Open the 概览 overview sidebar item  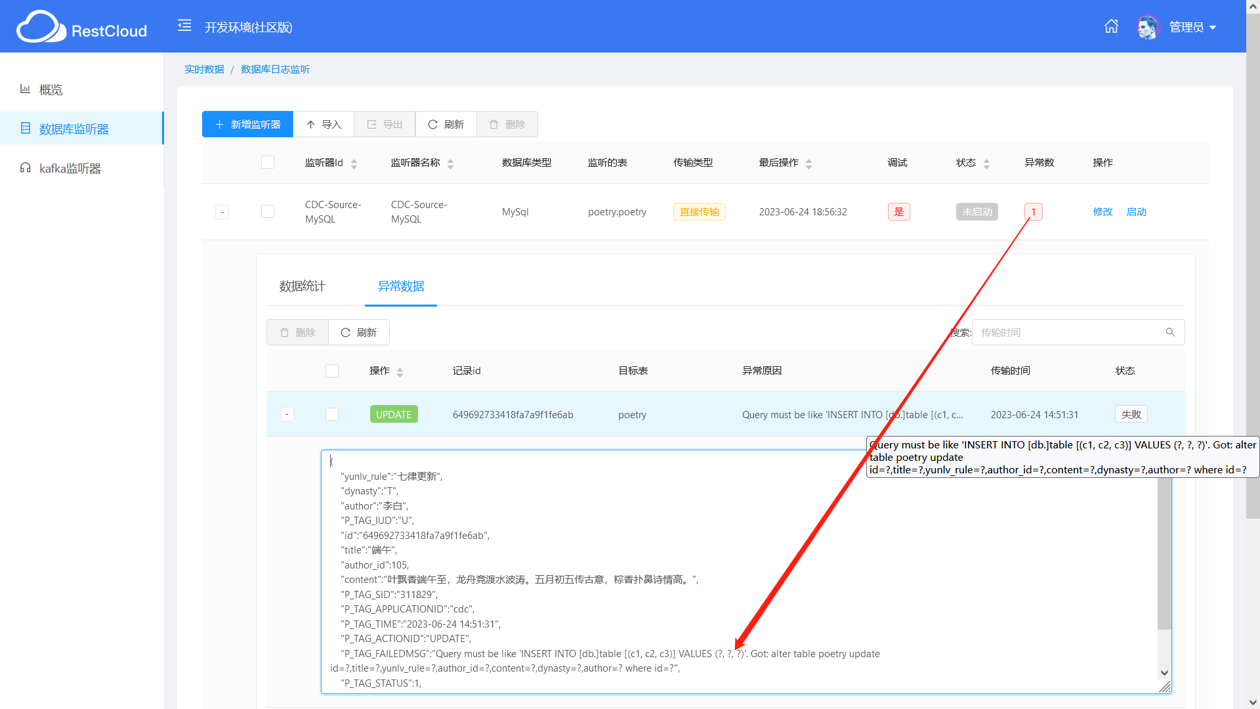tap(51, 89)
